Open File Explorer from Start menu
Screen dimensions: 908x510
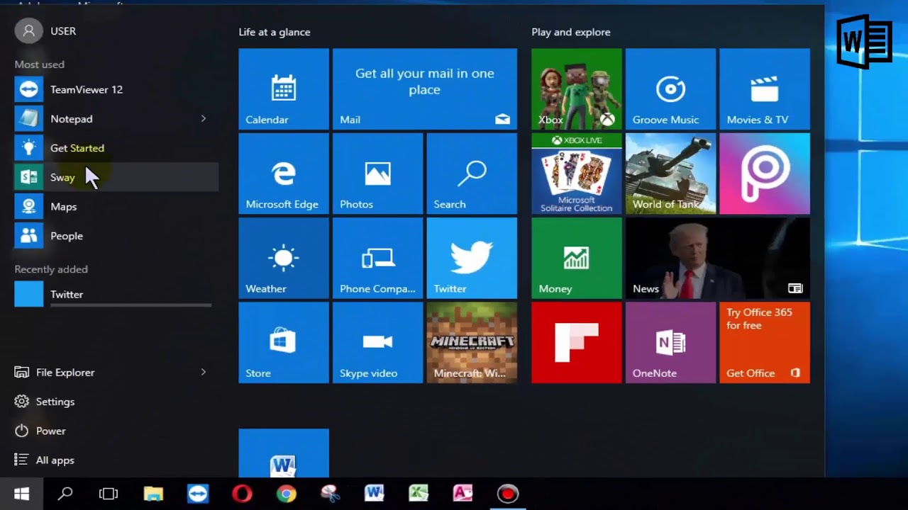tap(116, 373)
